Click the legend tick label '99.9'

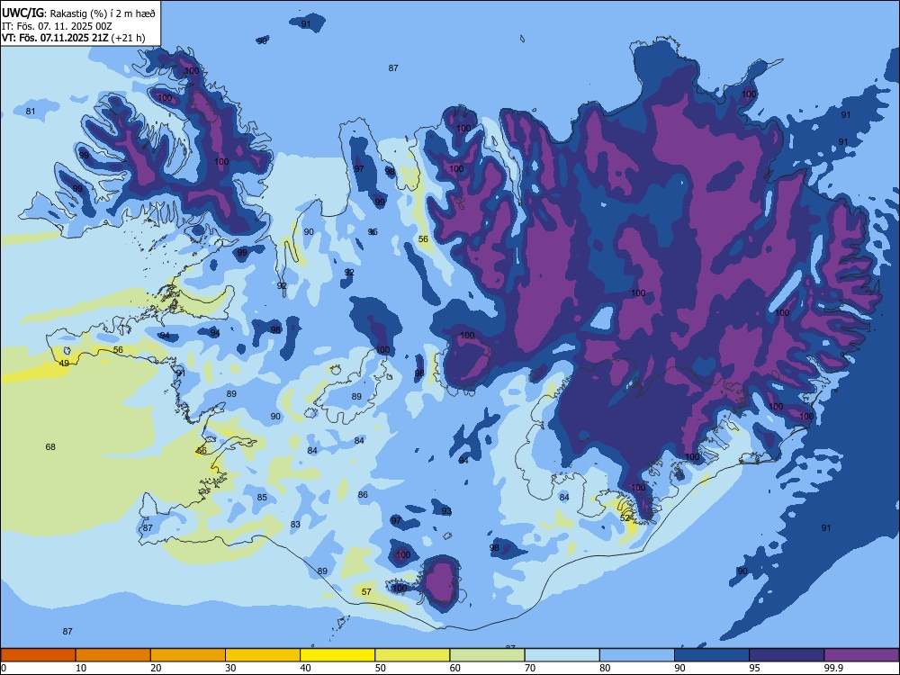834,668
